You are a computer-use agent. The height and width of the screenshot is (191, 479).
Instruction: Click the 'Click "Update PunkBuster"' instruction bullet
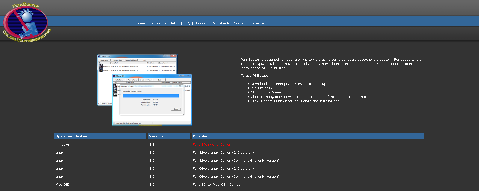click(x=295, y=101)
